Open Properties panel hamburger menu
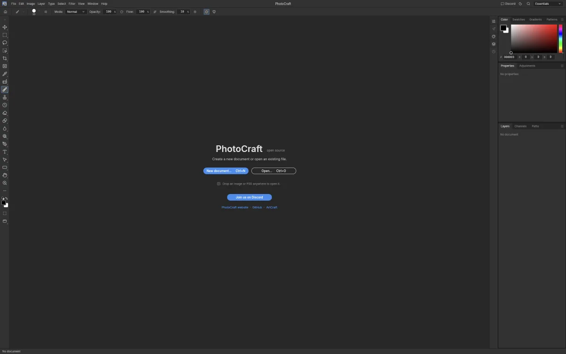566x354 pixels. click(562, 66)
